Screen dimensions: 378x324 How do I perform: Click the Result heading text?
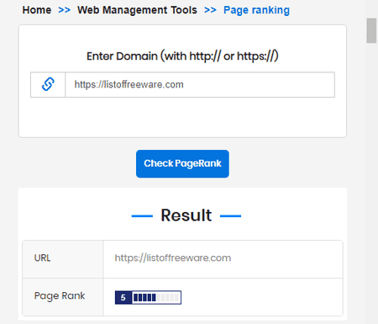pos(186,215)
